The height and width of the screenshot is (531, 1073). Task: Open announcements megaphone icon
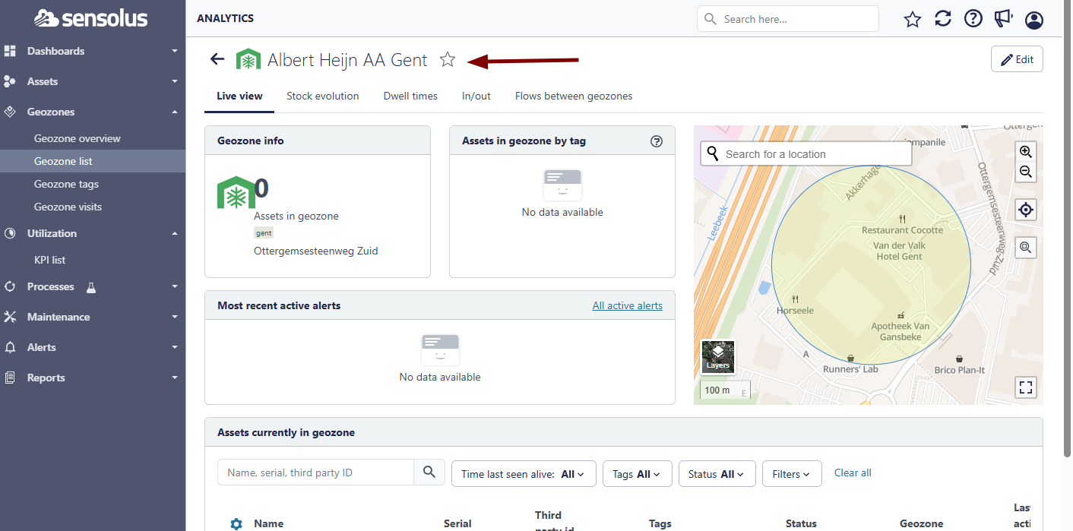(1004, 19)
